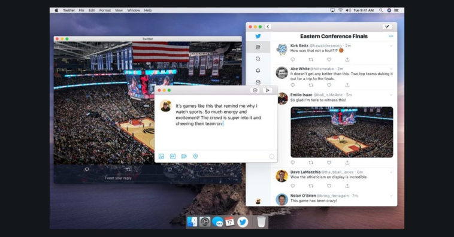
Task: Like the photo in the Twitter viewer window
Action: pos(170,169)
